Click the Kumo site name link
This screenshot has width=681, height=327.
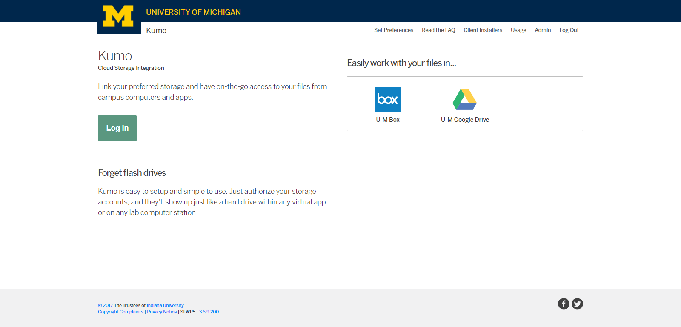(x=156, y=31)
